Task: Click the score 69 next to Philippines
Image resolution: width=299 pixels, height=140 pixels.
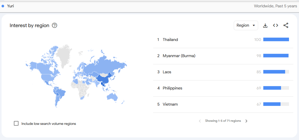Action: click(259, 88)
